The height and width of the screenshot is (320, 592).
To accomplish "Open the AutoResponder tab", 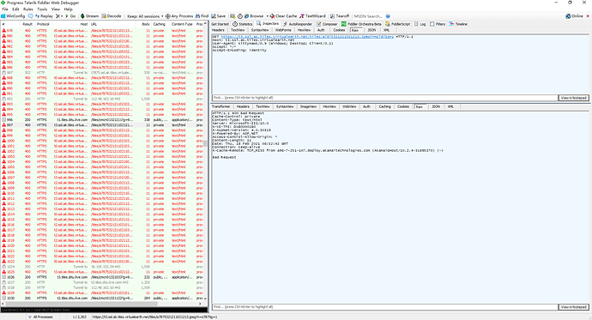I will (x=298, y=24).
